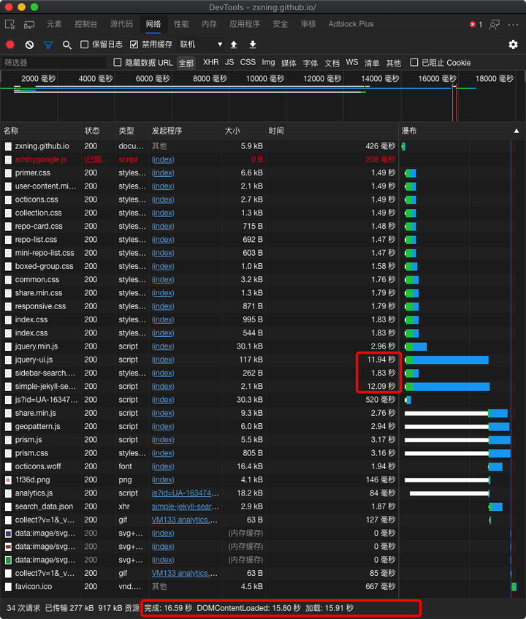Switch to the Console (控制台) tab
The height and width of the screenshot is (619, 526).
coord(85,24)
